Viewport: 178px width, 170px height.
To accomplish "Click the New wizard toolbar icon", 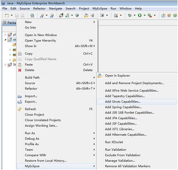I will 7,15.
